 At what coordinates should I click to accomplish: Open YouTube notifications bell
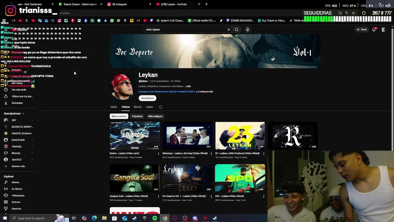(374, 30)
